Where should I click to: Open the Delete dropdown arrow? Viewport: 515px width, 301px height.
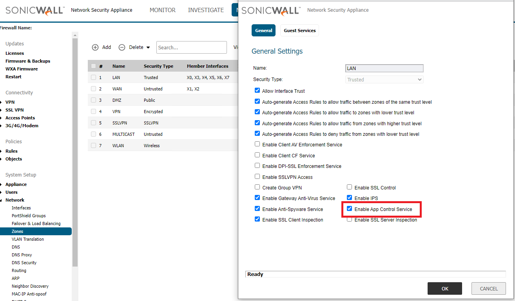[x=148, y=48]
